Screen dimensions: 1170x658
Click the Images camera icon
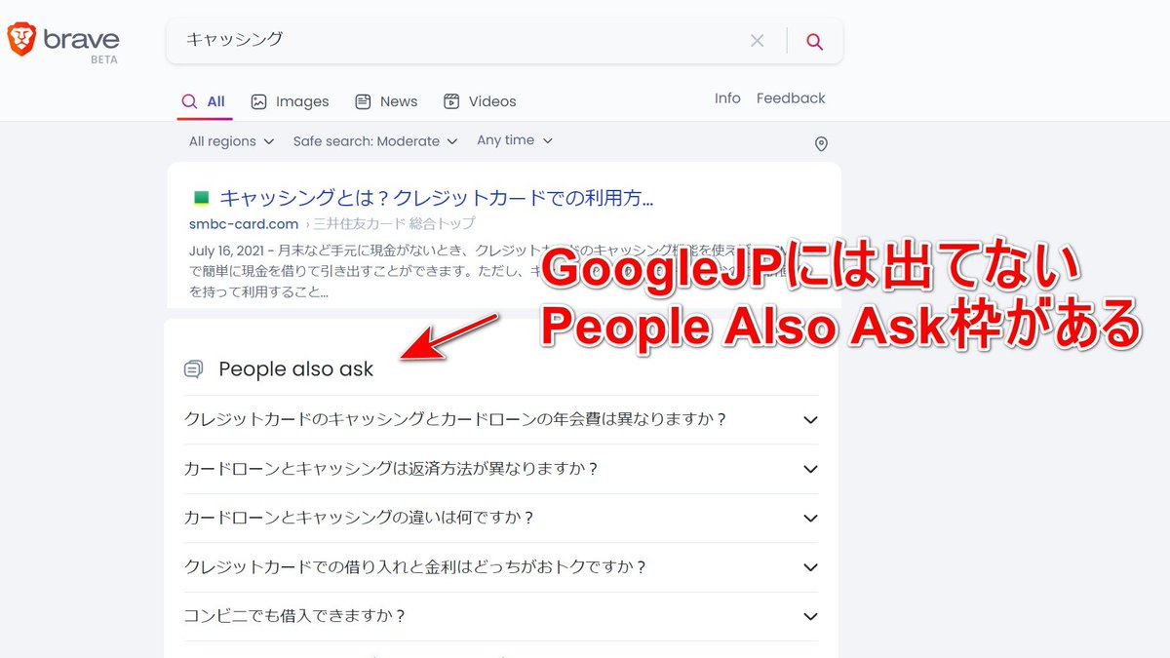tap(259, 100)
